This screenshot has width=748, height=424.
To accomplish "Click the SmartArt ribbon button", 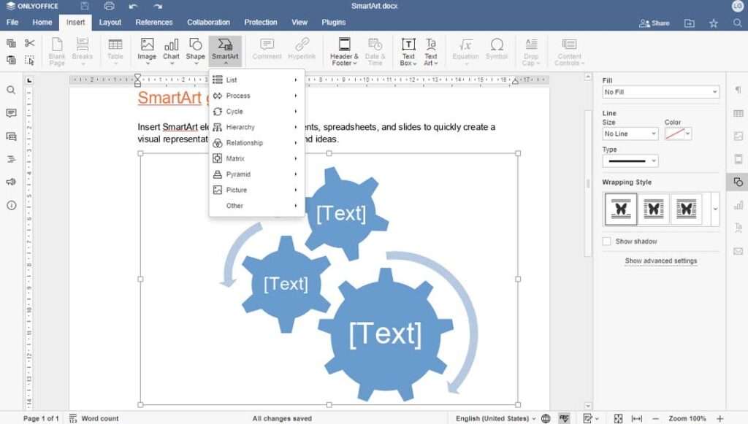I will click(225, 51).
